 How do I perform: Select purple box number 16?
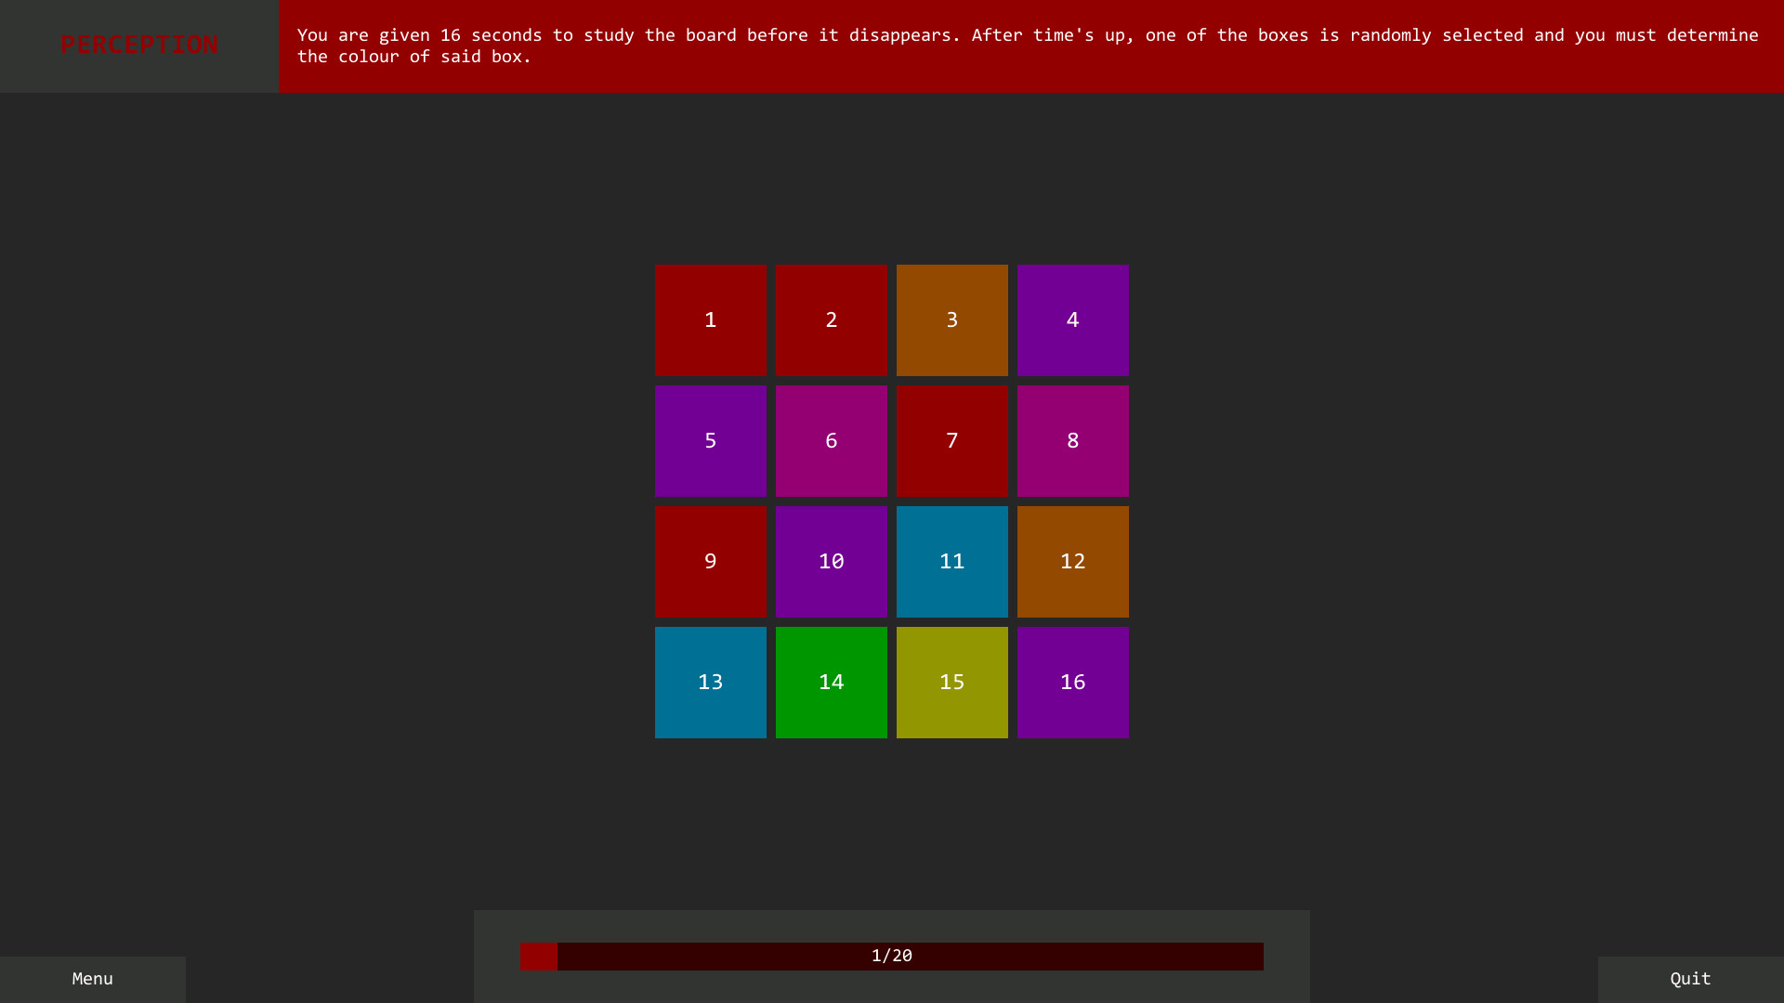[x=1073, y=683]
